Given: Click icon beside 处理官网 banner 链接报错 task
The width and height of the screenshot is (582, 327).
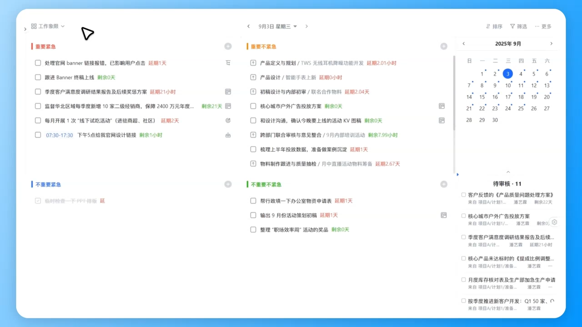Looking at the screenshot, I should (228, 63).
